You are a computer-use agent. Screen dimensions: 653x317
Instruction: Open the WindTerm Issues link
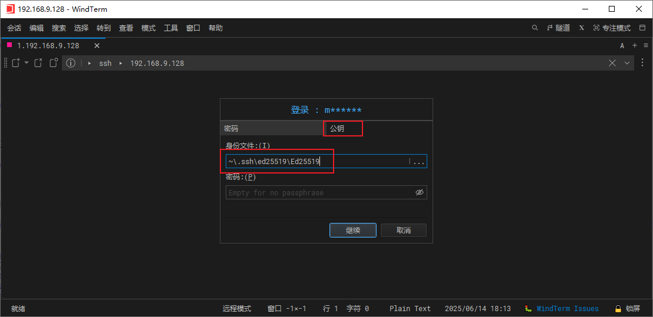[x=567, y=309]
